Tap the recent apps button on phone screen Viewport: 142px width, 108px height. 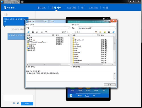94,96
